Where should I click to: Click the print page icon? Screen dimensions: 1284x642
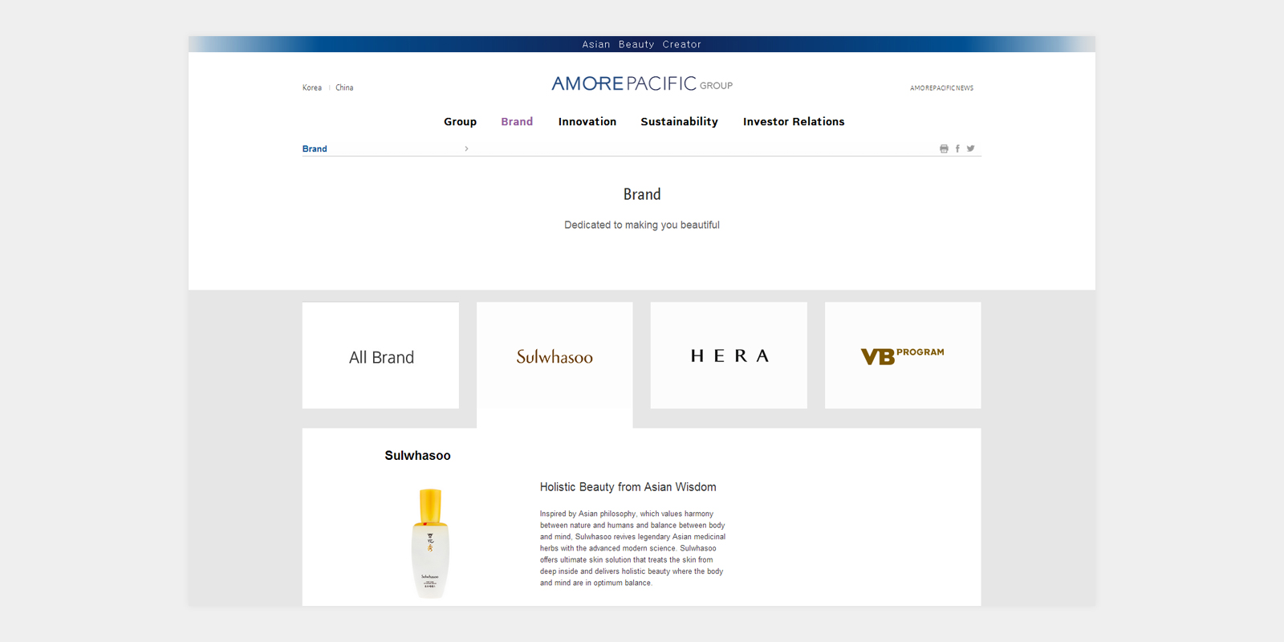click(x=944, y=148)
